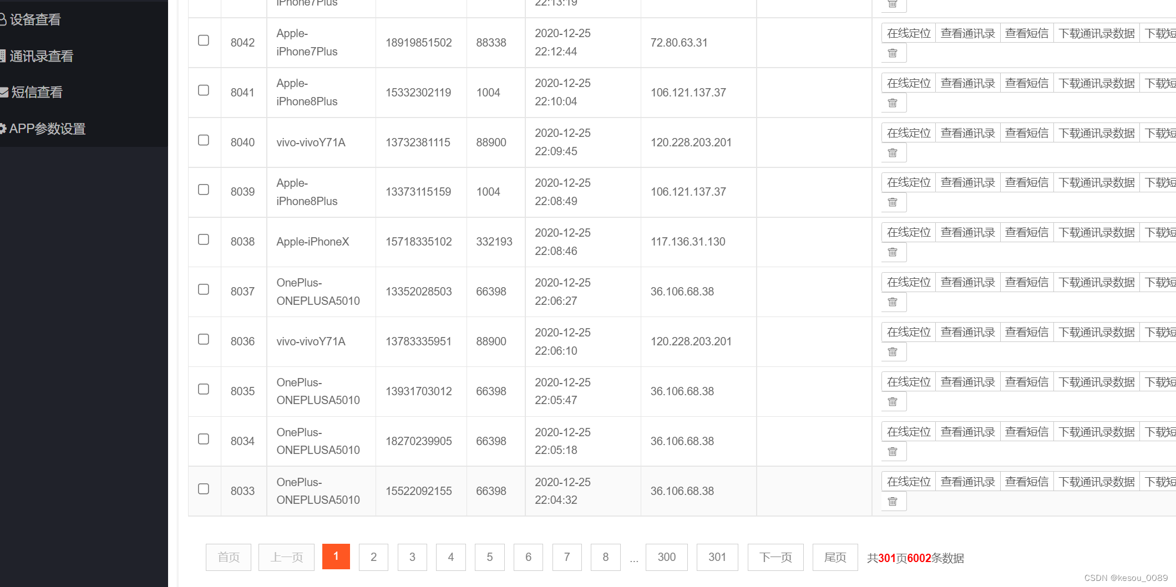1176x587 pixels.
Task: Click 在线定位 for row 8038
Action: click(x=909, y=232)
